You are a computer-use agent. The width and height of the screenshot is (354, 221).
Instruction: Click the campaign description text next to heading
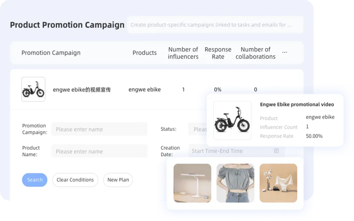211,25
